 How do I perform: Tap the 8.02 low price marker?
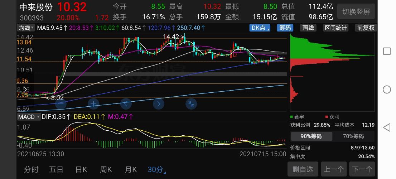(54, 98)
